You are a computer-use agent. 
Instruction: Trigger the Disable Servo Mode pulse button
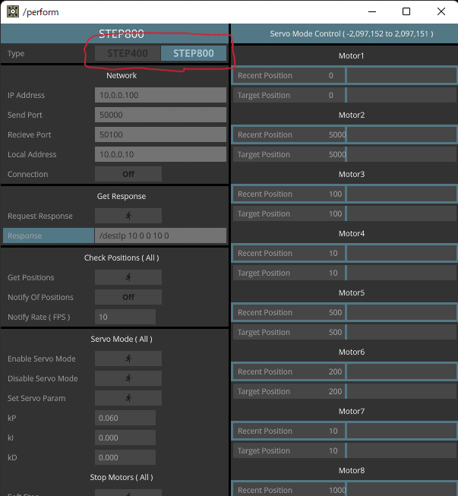128,378
